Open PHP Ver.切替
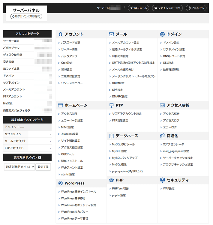 (x=120, y=189)
